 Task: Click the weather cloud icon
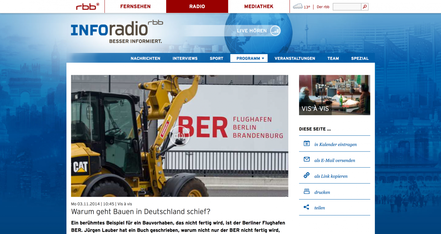click(x=298, y=6)
